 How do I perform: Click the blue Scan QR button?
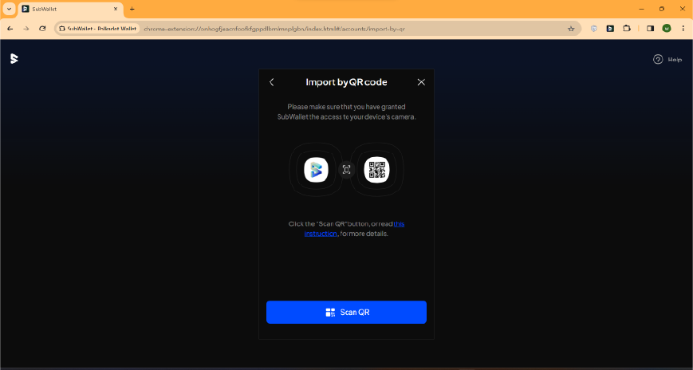click(x=346, y=312)
